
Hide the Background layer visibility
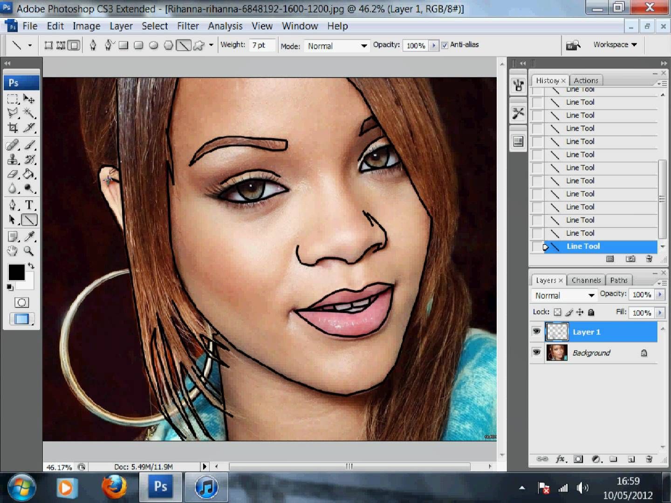click(x=536, y=353)
